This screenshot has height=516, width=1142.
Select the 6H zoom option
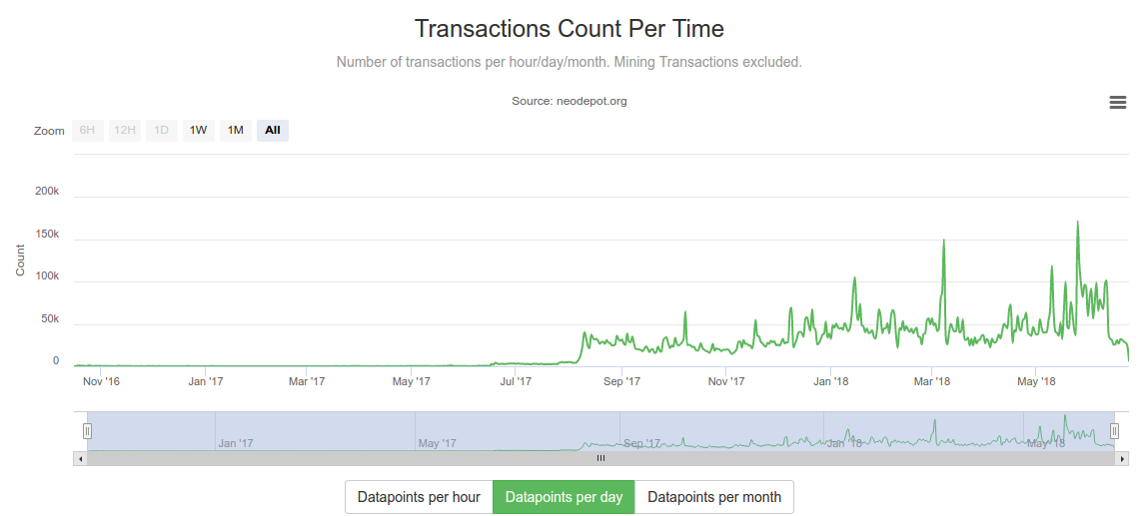[87, 131]
